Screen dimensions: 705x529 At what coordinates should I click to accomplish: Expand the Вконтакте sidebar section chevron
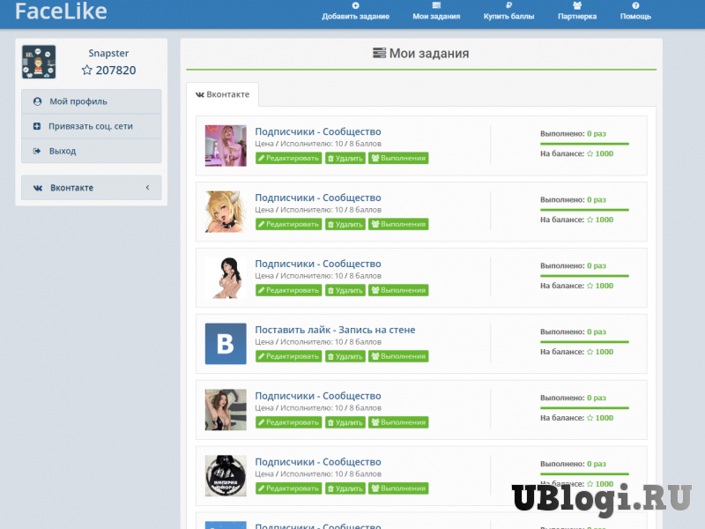pos(147,187)
